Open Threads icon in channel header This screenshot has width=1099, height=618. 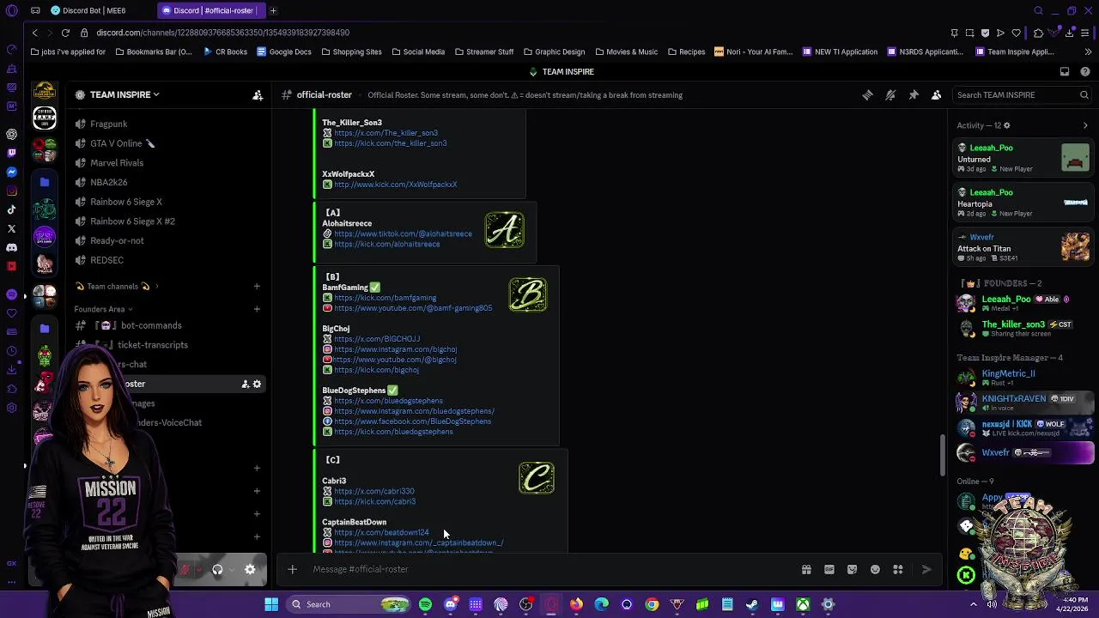pyautogui.click(x=867, y=95)
